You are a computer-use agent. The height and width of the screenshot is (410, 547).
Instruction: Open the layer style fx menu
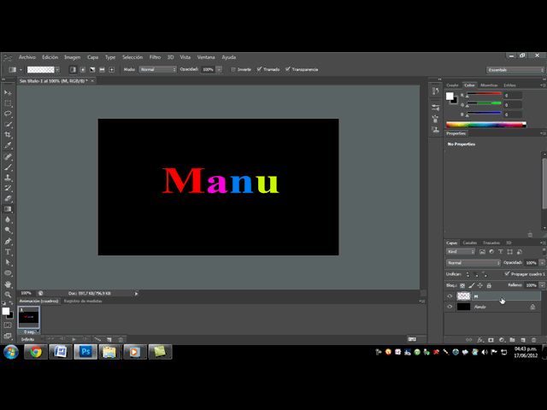(480, 340)
